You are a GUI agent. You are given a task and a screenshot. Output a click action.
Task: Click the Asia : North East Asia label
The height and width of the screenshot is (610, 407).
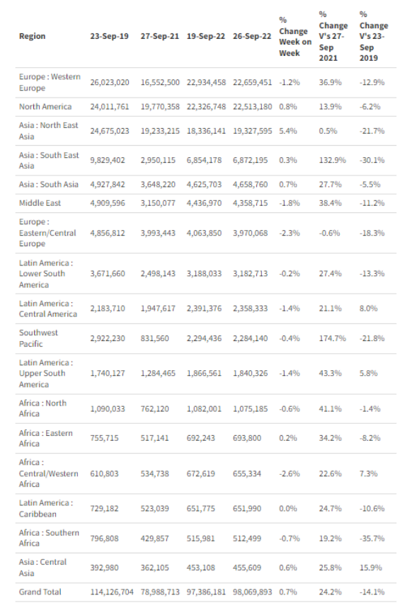[48, 131]
